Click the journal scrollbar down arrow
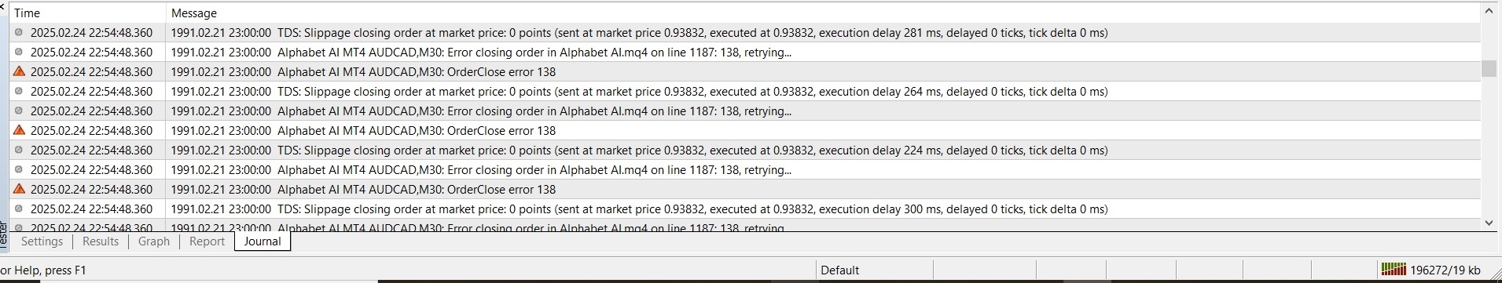 (1489, 223)
